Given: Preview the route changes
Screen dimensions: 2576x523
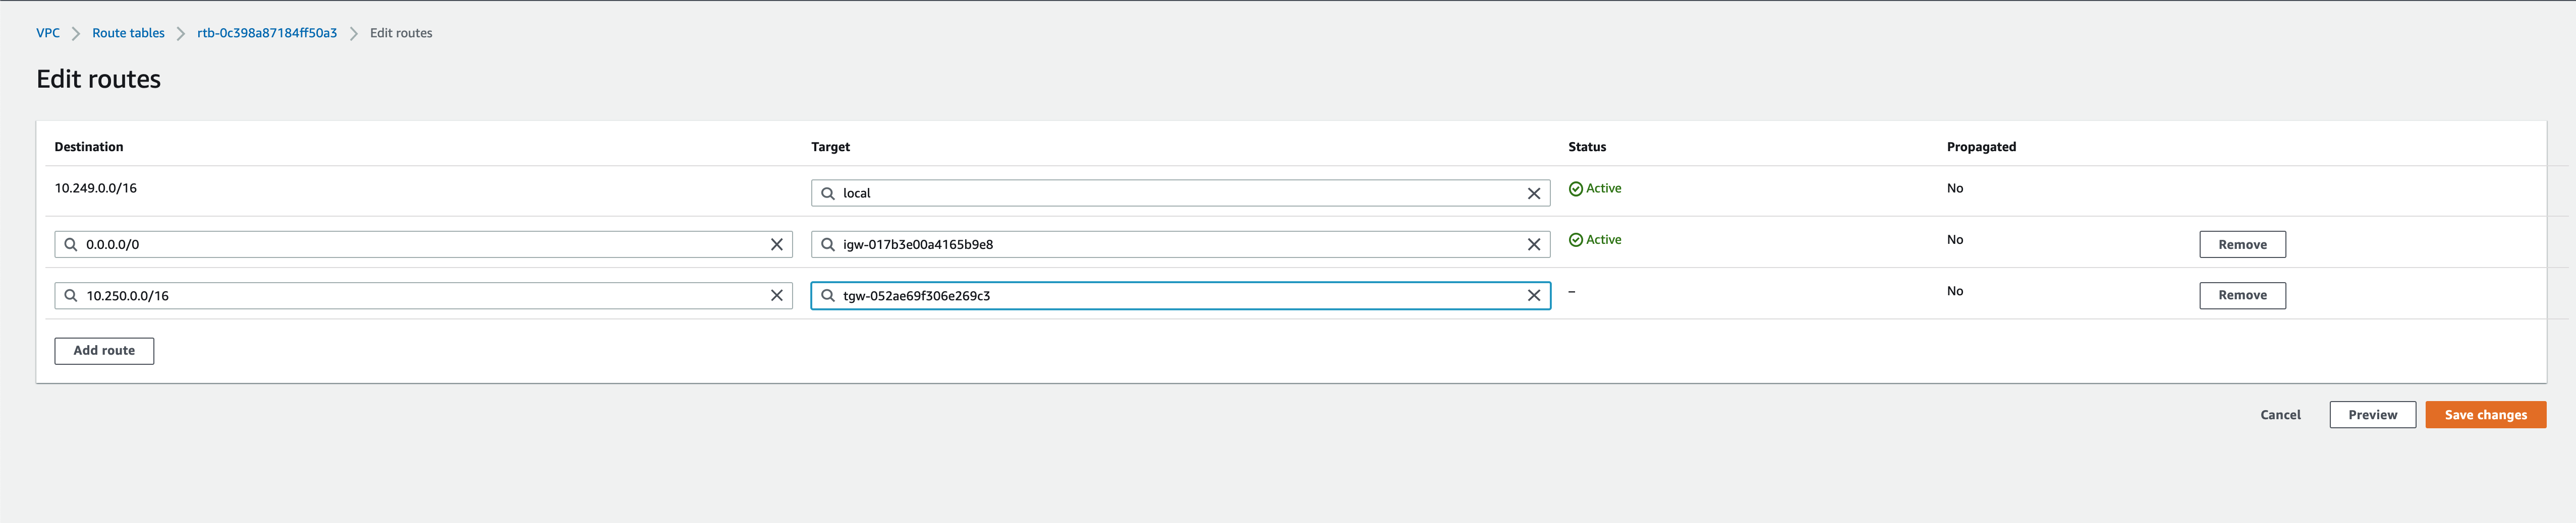Looking at the screenshot, I should pyautogui.click(x=2372, y=415).
